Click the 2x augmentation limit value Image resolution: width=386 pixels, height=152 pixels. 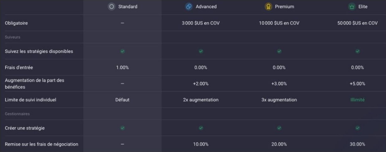pos(201,100)
